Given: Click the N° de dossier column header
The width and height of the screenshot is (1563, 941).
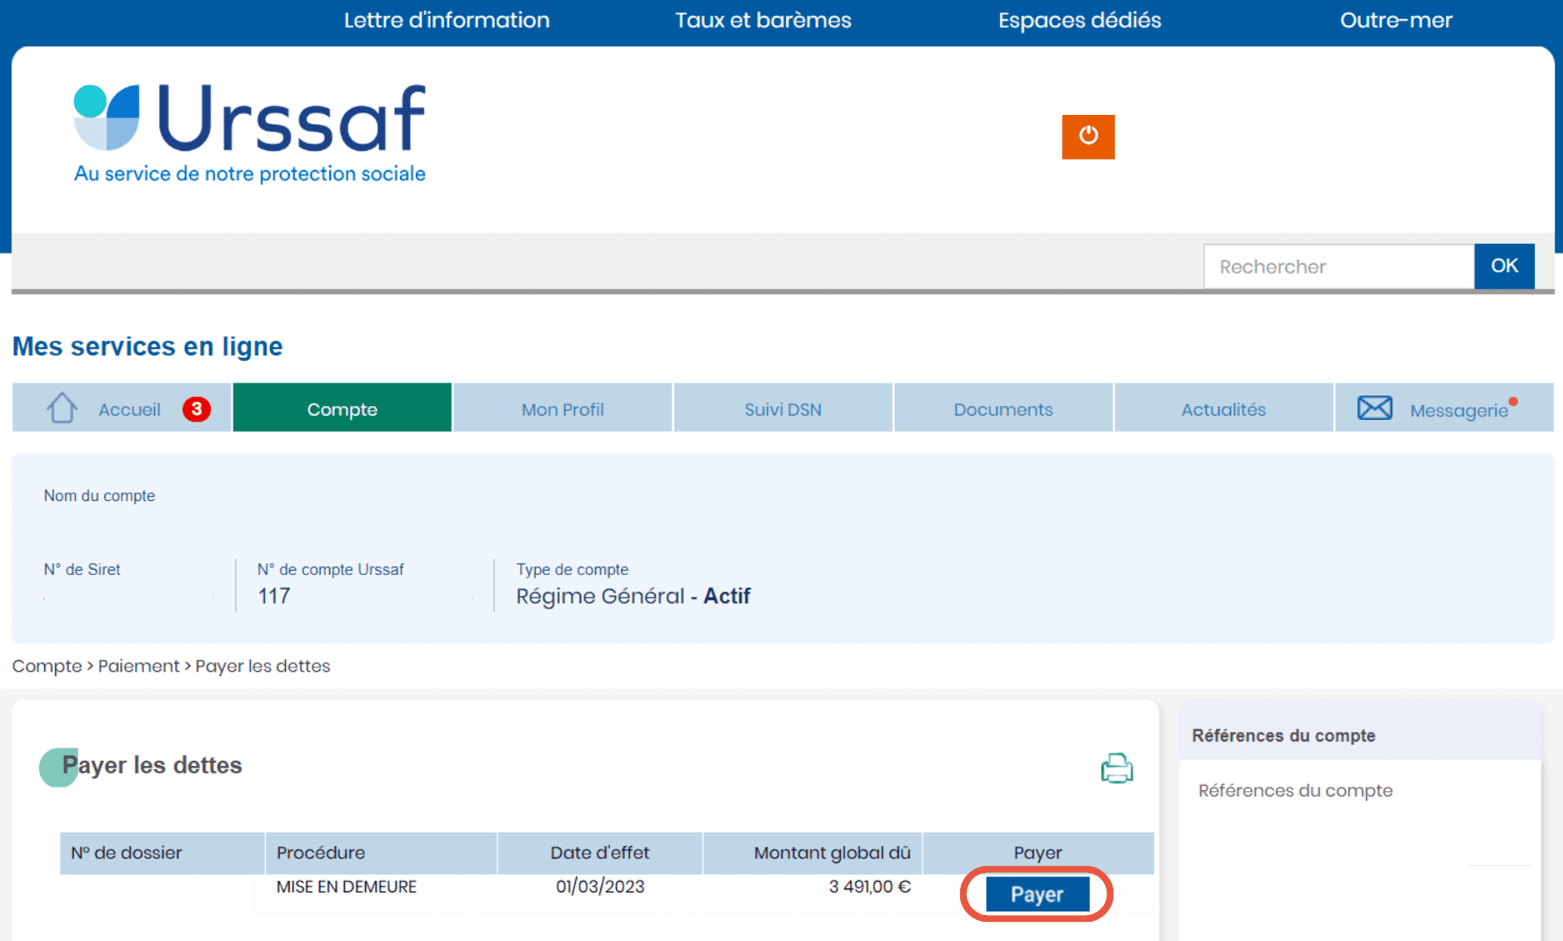Looking at the screenshot, I should pos(162,853).
